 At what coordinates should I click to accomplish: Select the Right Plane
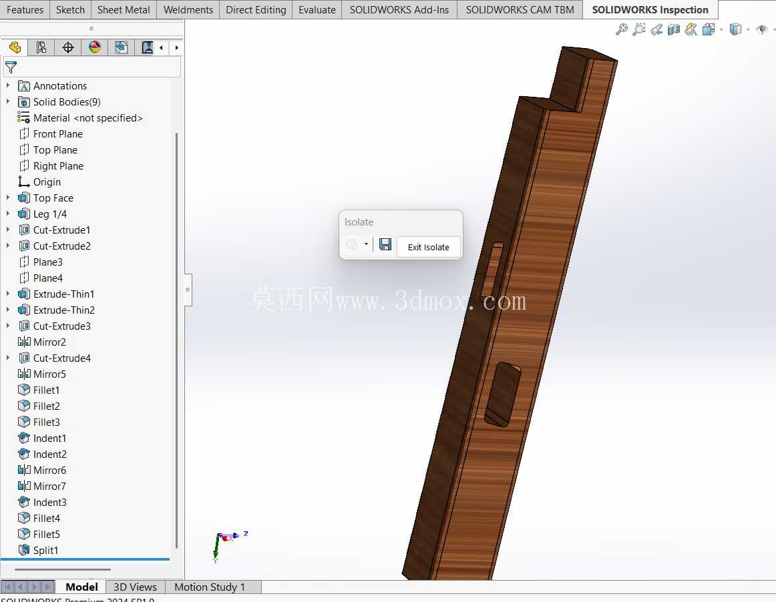click(51, 166)
